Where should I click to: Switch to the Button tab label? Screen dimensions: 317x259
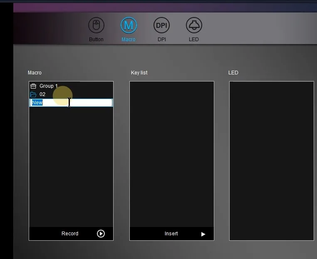tap(96, 39)
